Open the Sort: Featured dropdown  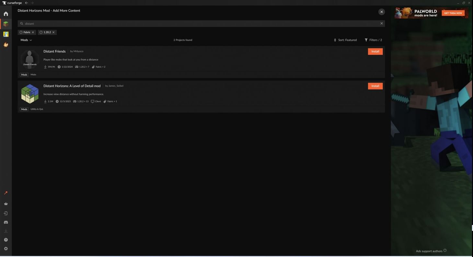(x=345, y=40)
